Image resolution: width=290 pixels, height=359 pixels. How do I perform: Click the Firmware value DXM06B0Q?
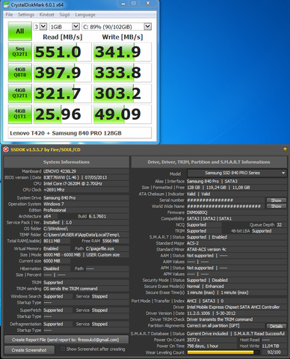[197, 212]
